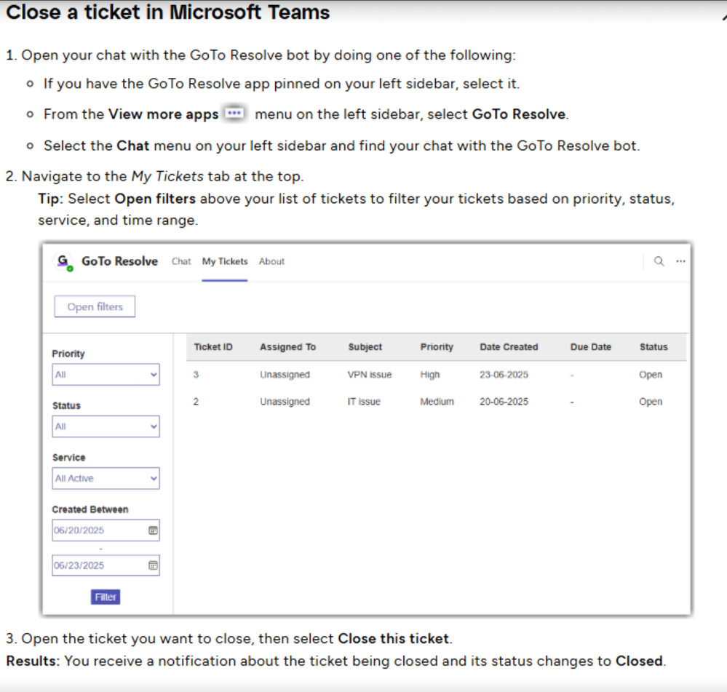
Task: Click the Medium priority cell
Action: (x=437, y=402)
